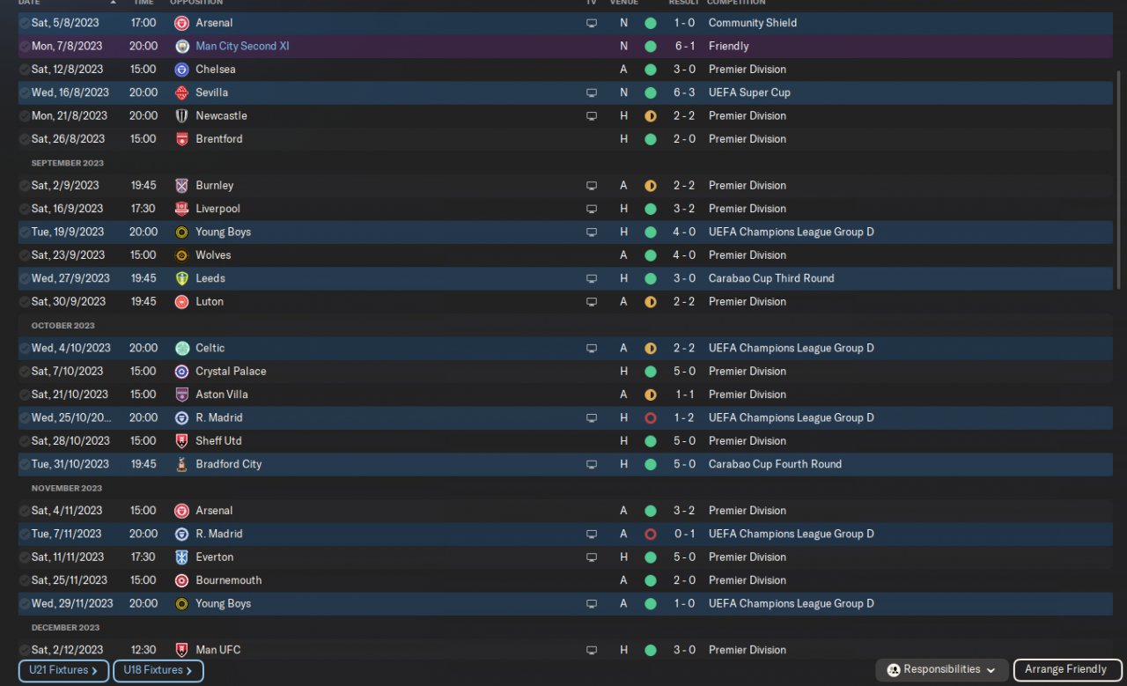Image resolution: width=1127 pixels, height=686 pixels.
Task: Expand U21 Fixtures
Action: point(63,670)
